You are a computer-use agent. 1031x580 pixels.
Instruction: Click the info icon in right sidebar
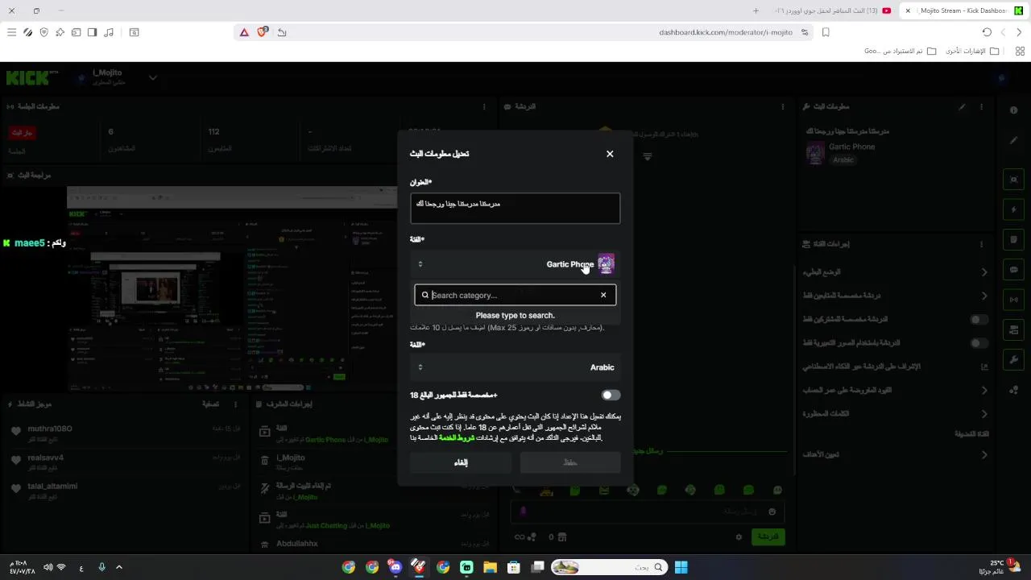pos(1014,110)
